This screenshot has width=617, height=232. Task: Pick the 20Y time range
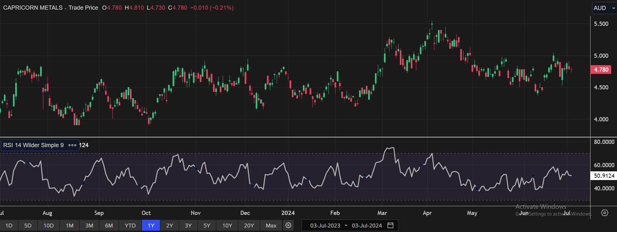click(x=249, y=225)
